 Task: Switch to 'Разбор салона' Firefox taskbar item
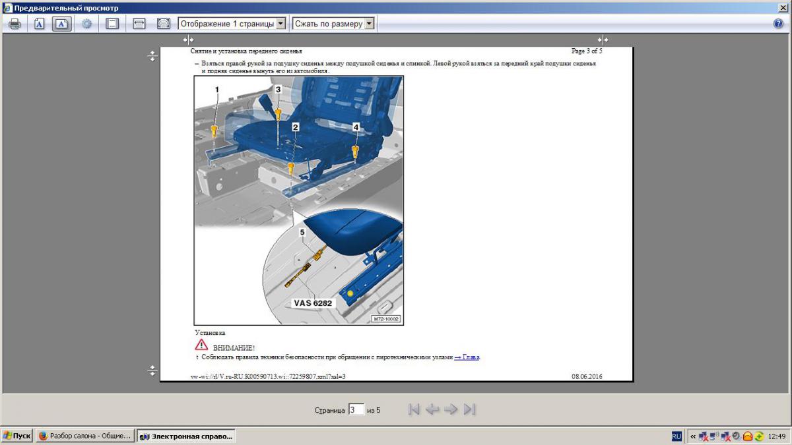[85, 436]
